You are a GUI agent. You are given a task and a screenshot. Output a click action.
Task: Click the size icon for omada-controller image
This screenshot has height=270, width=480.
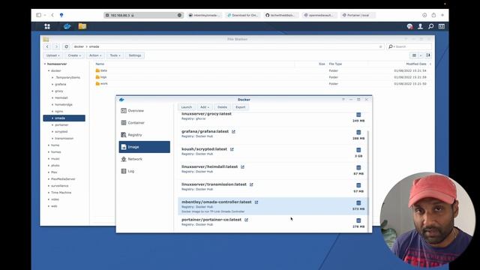(358, 203)
